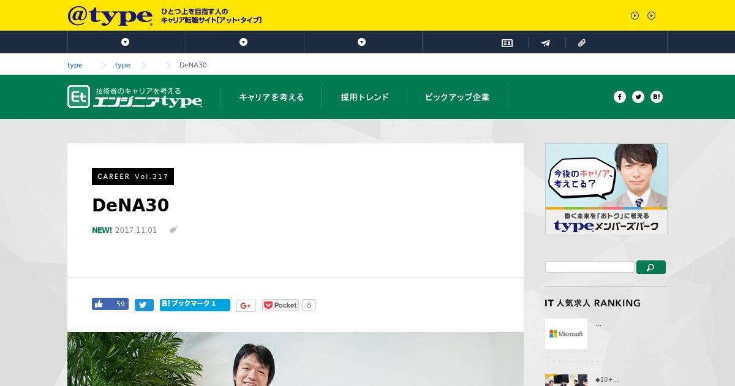Add Hatena ブックマーク for the article
The height and width of the screenshot is (386, 735).
point(195,305)
